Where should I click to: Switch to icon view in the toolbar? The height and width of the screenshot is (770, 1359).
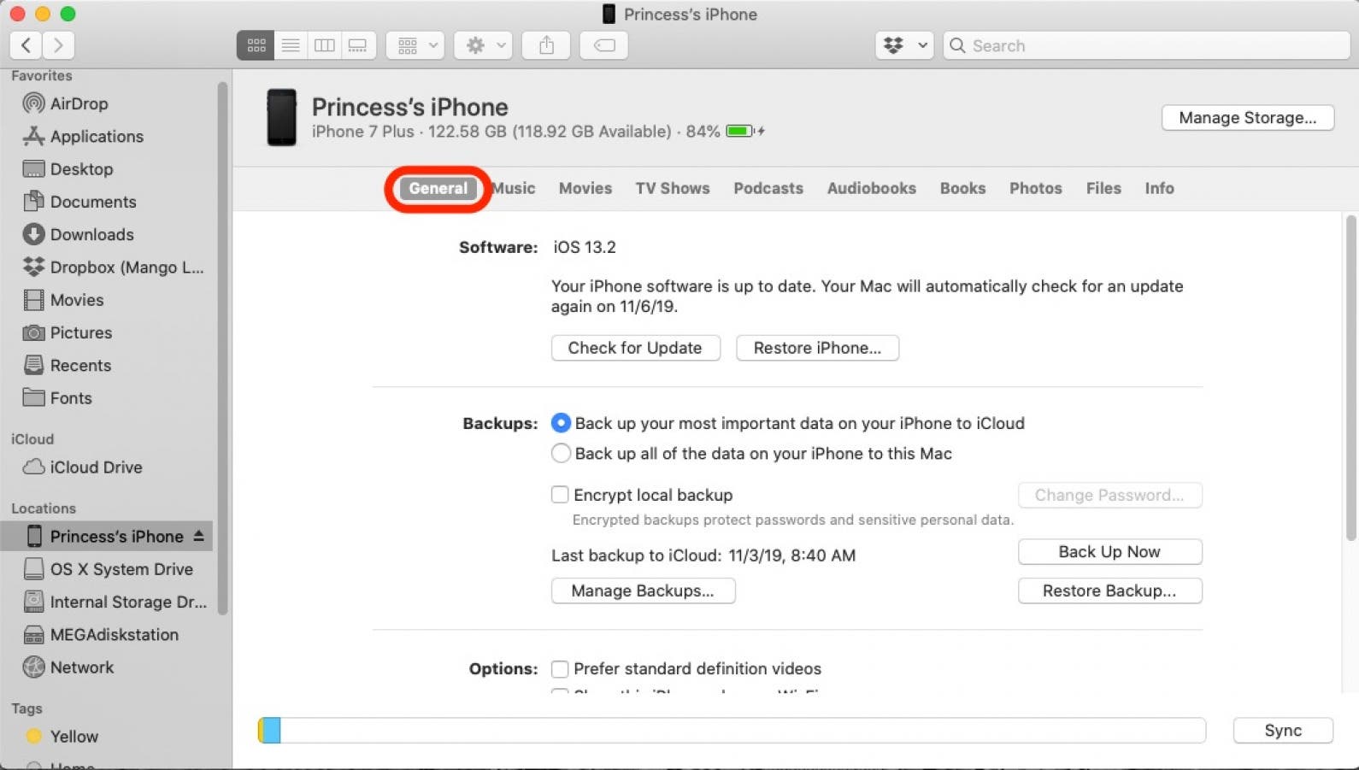click(256, 45)
